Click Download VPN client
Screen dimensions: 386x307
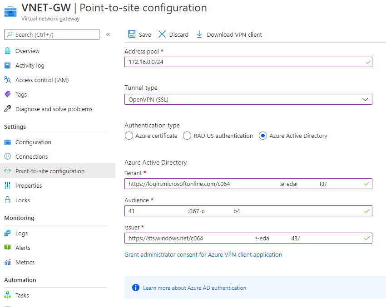pos(229,34)
